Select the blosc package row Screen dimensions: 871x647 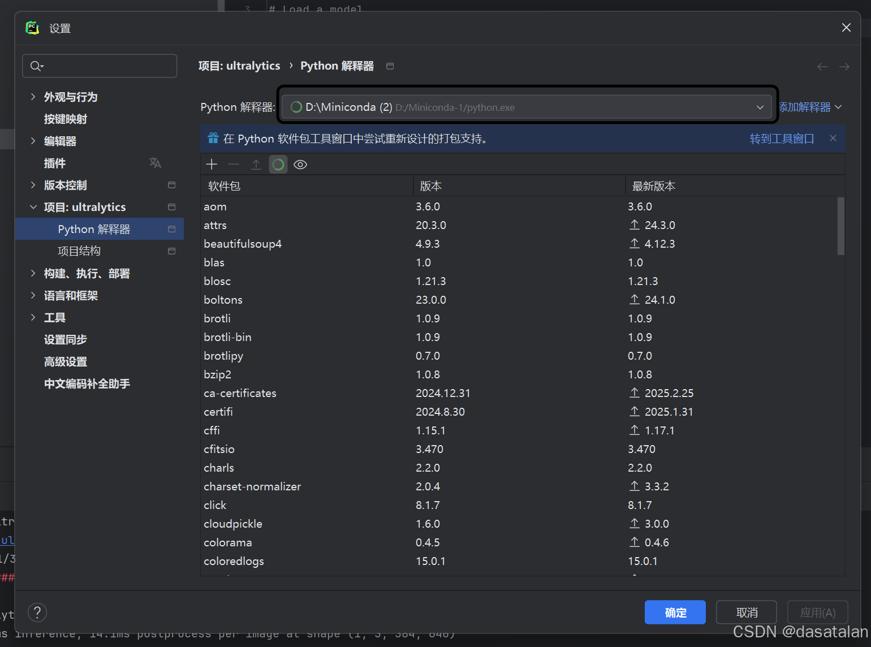519,281
